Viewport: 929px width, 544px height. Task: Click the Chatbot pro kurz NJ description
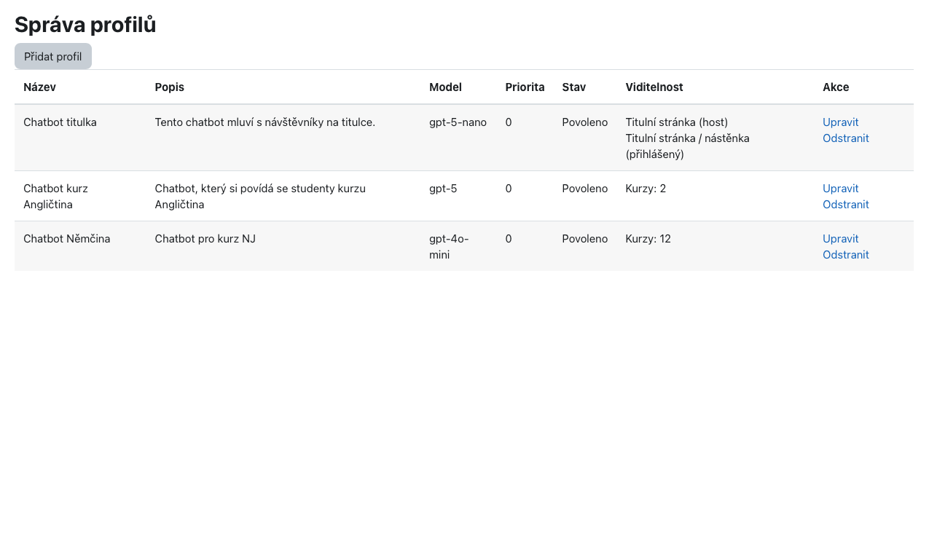coord(205,239)
